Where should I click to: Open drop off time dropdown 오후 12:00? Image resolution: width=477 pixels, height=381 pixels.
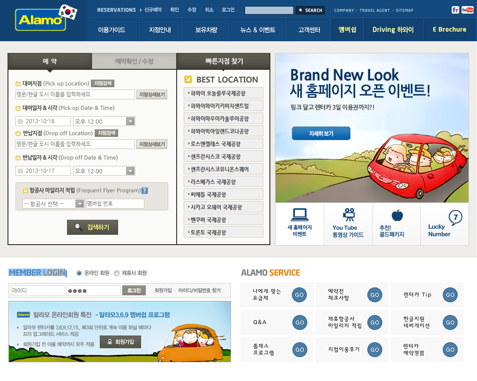coord(104,171)
